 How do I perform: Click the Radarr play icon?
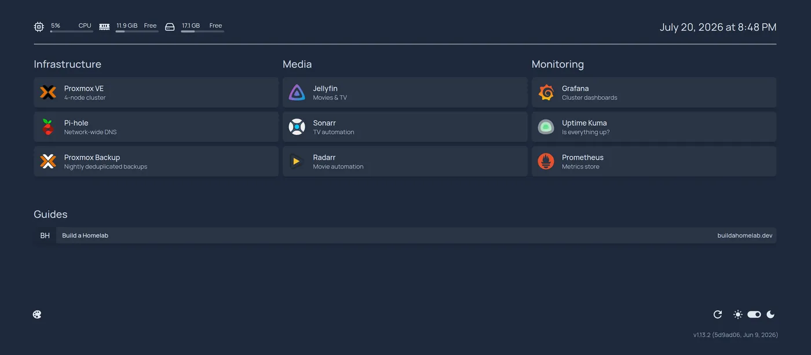[297, 161]
